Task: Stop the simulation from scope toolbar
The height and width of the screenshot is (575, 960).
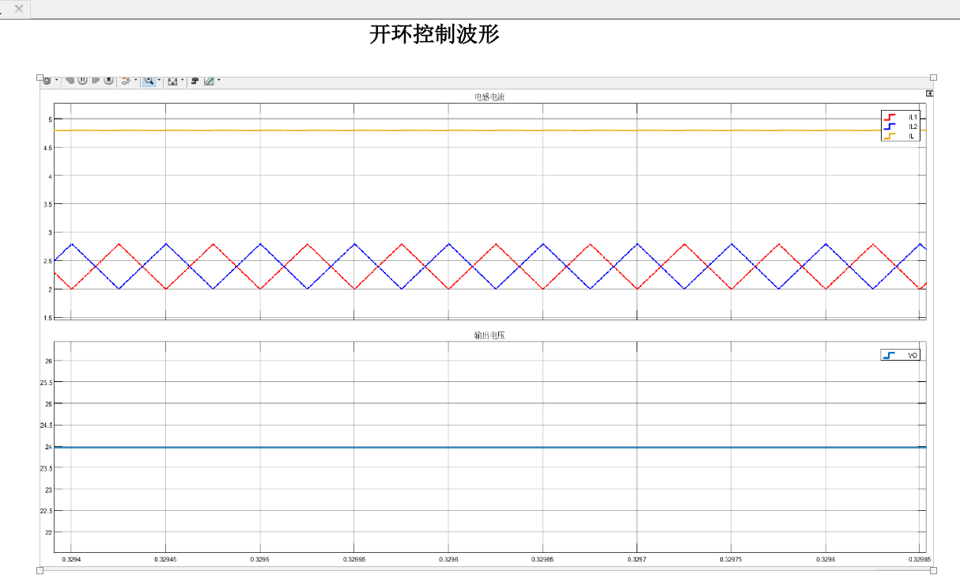Action: click(x=108, y=81)
